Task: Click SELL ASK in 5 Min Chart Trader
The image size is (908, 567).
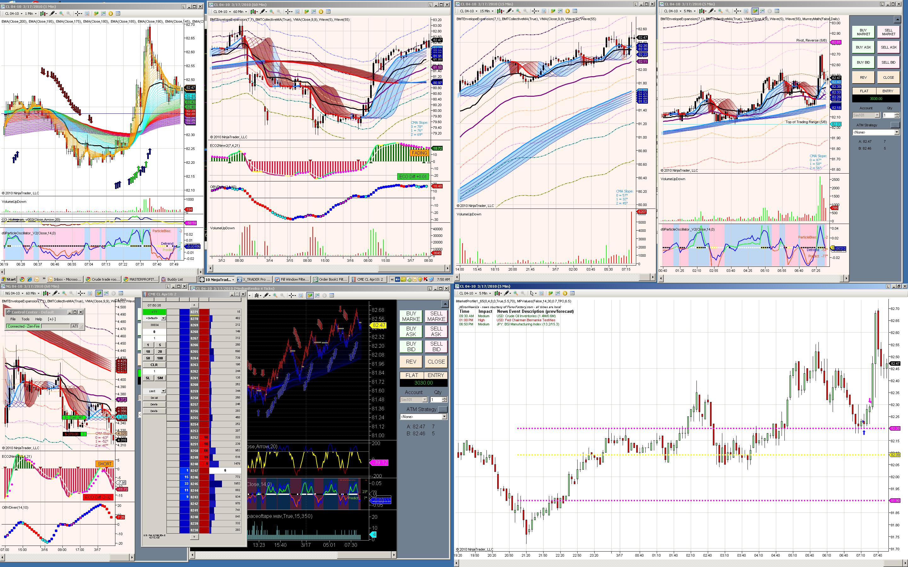Action: coord(888,47)
